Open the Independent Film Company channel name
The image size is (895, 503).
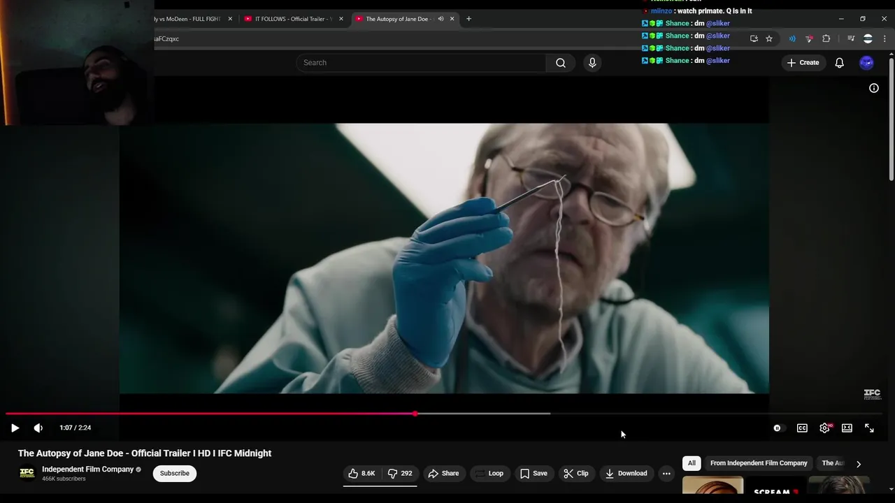point(87,469)
